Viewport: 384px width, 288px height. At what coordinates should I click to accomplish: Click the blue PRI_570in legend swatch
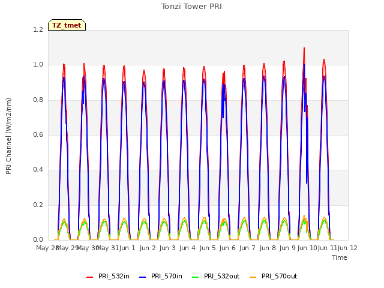(143, 277)
